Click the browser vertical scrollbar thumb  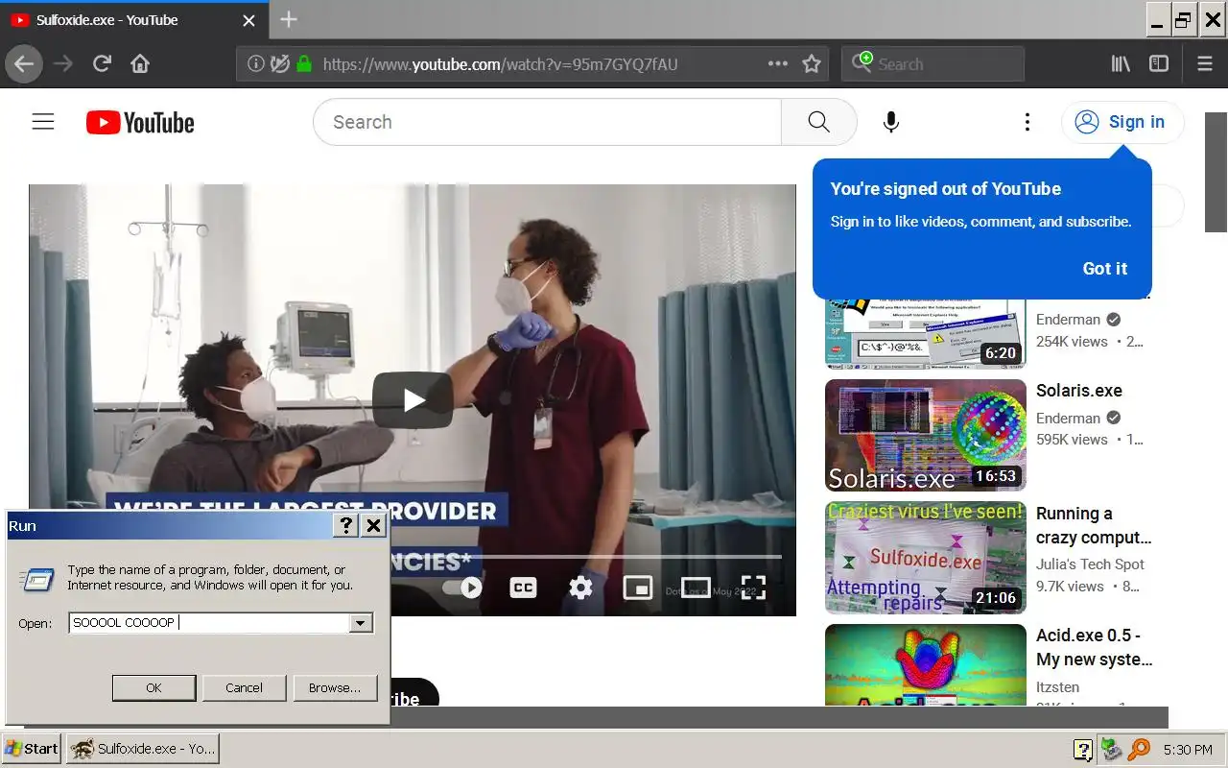pos(1216,172)
